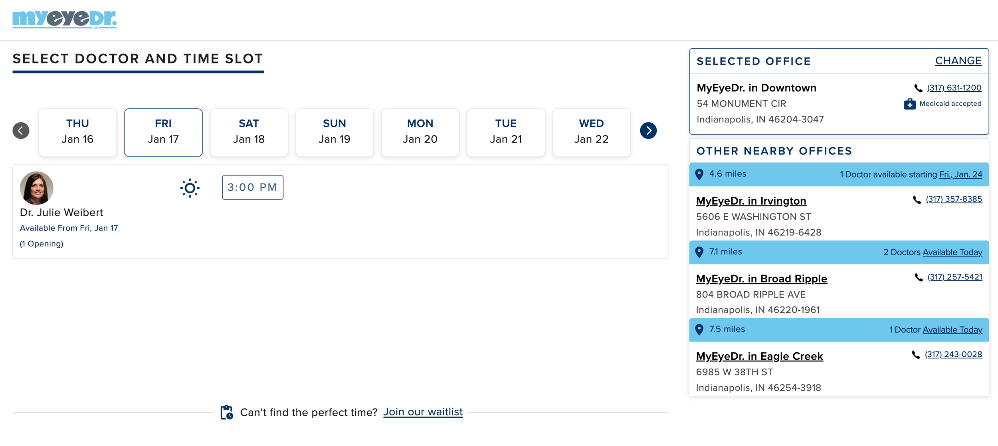998x446 pixels.
Task: Open Fri., Jan. 24 availability link
Action: (x=960, y=174)
